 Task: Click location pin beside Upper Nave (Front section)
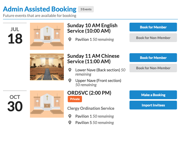(70, 80)
